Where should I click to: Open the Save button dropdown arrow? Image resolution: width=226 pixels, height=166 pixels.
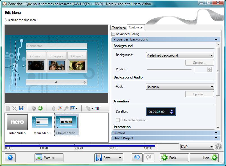[120, 158]
